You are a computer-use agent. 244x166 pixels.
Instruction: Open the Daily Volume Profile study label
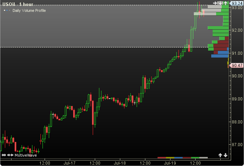[x=29, y=10]
